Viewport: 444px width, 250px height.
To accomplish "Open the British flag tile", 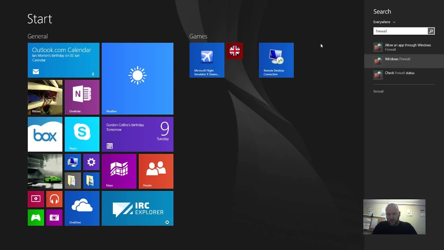I will [x=235, y=51].
